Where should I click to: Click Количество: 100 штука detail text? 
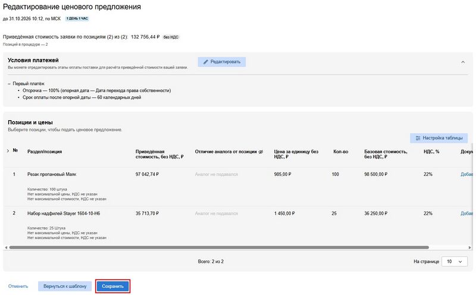pos(47,189)
